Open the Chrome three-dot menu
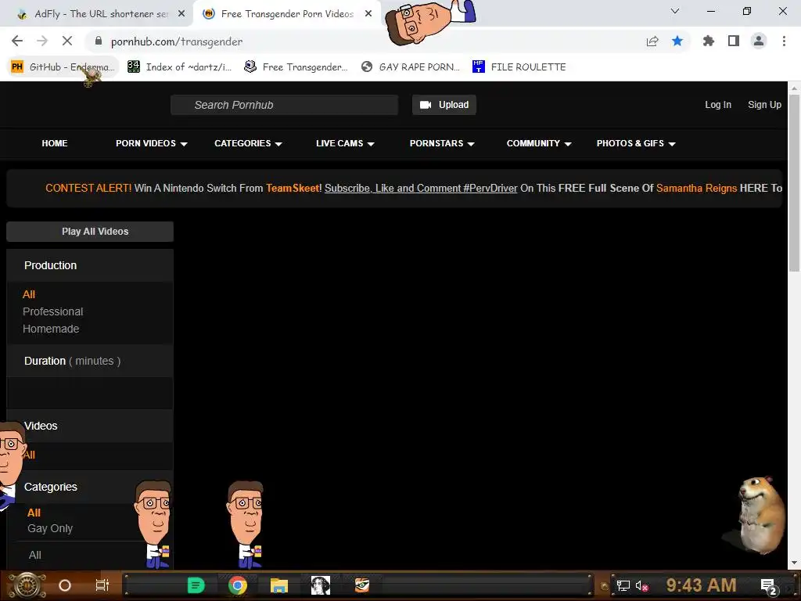This screenshot has height=601, width=801. (784, 41)
